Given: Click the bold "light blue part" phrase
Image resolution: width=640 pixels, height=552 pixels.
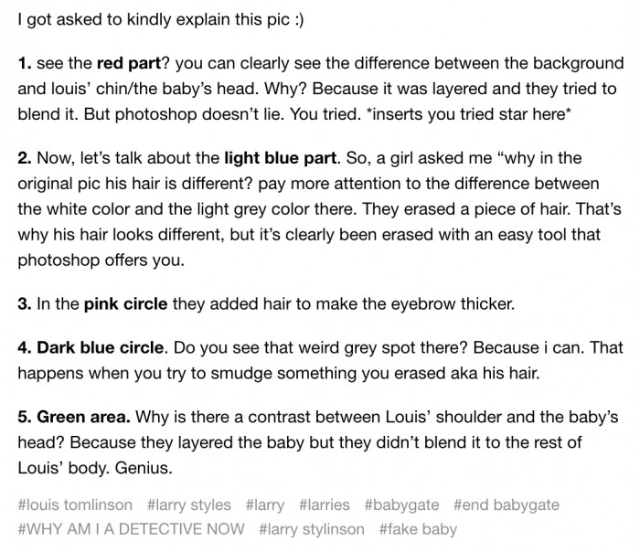Looking at the screenshot, I should click(282, 159).
